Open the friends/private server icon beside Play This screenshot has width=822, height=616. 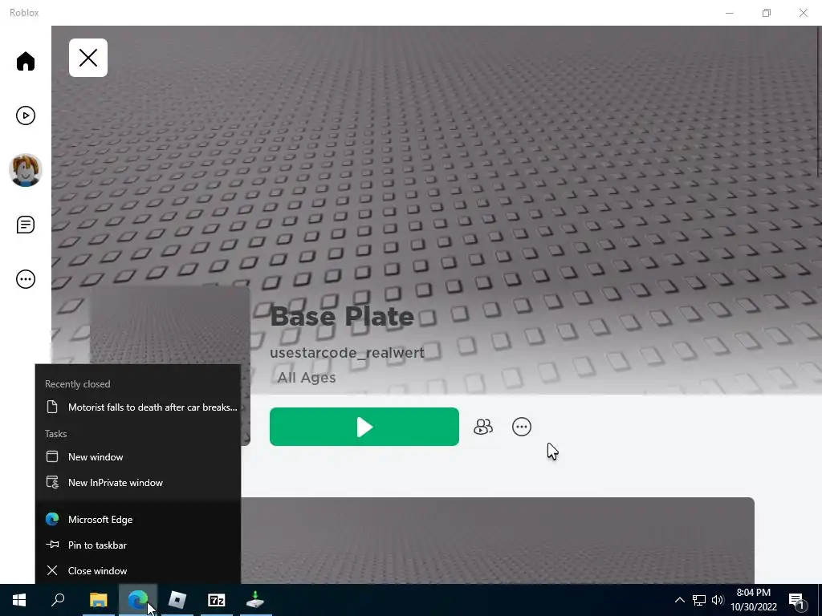(482, 427)
